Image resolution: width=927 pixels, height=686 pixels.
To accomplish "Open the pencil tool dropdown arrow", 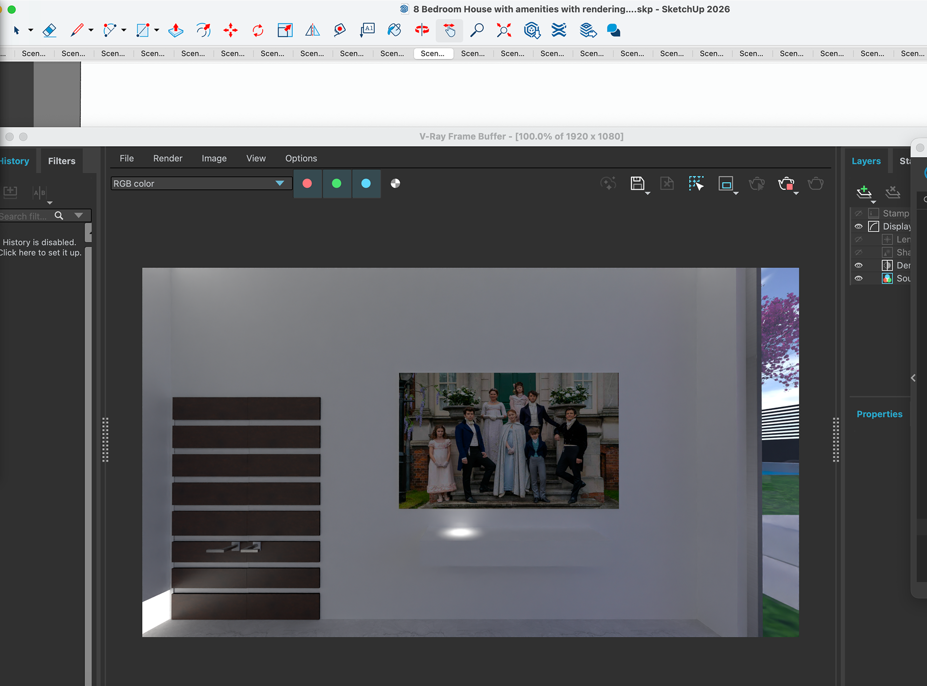I will click(91, 30).
